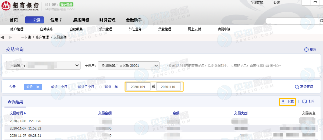Click the China Merchants Bank logo
This screenshot has width=323, height=140.
coord(20,6)
